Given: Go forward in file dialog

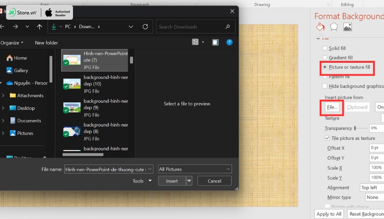Looking at the screenshot, I should point(15,27).
